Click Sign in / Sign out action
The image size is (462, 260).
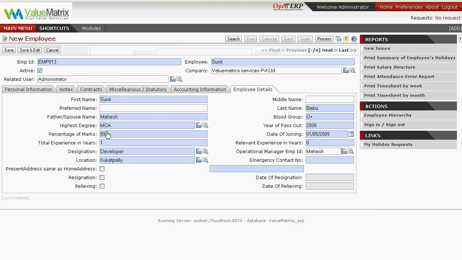pos(384,125)
